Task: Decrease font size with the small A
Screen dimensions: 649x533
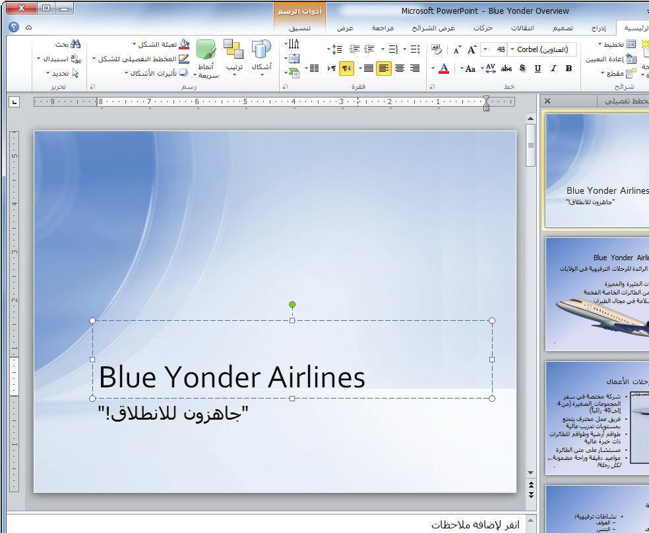Action: tap(457, 50)
